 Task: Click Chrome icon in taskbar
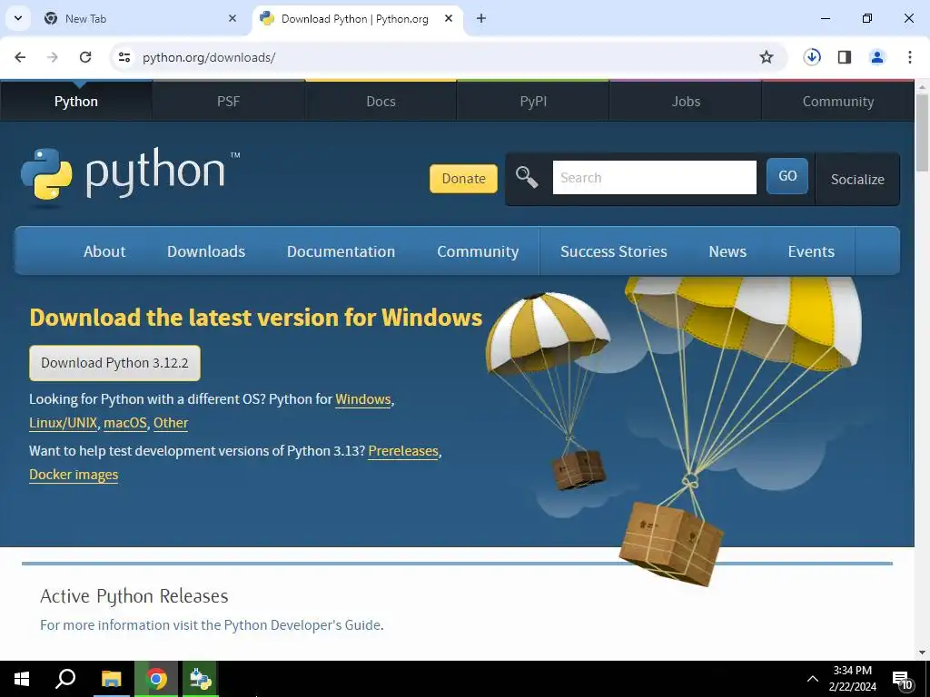156,679
